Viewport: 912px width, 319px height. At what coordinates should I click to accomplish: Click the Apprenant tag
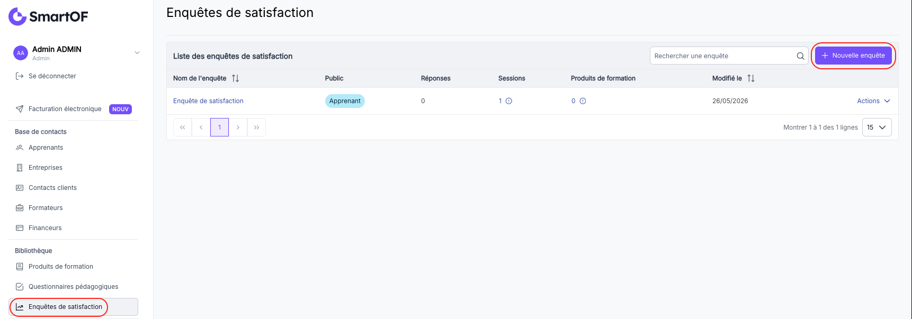coord(345,101)
